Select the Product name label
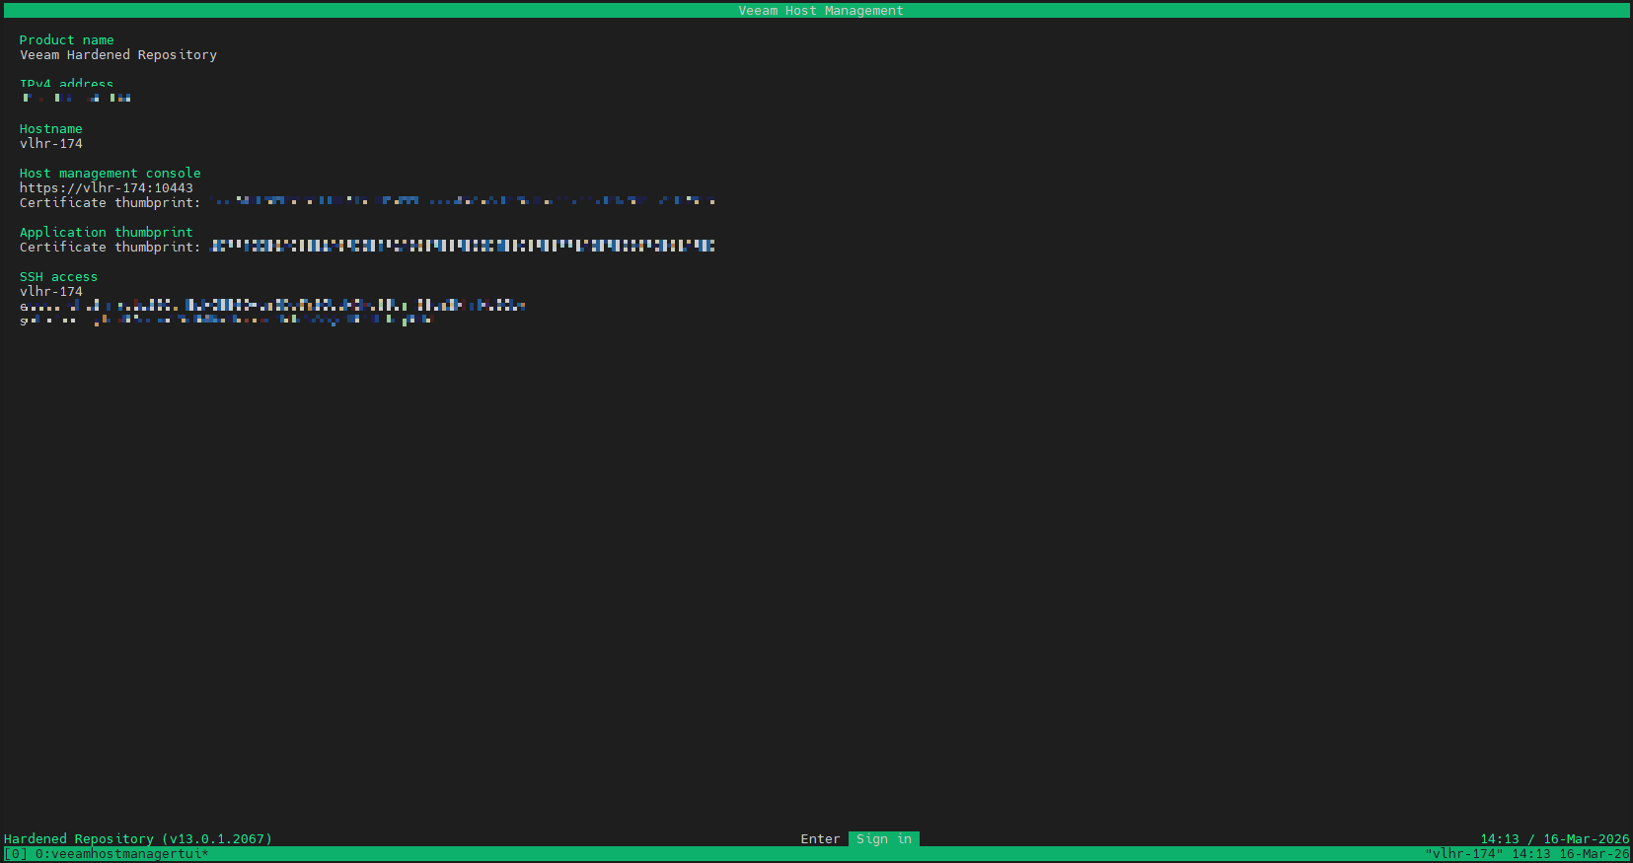The height and width of the screenshot is (863, 1633). [67, 40]
